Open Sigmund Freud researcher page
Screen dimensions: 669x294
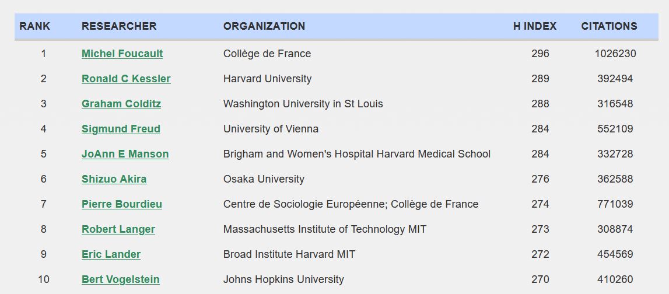[121, 129]
